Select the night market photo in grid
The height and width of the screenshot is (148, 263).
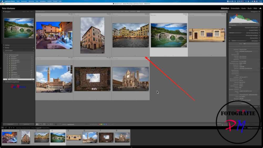[x=54, y=35]
